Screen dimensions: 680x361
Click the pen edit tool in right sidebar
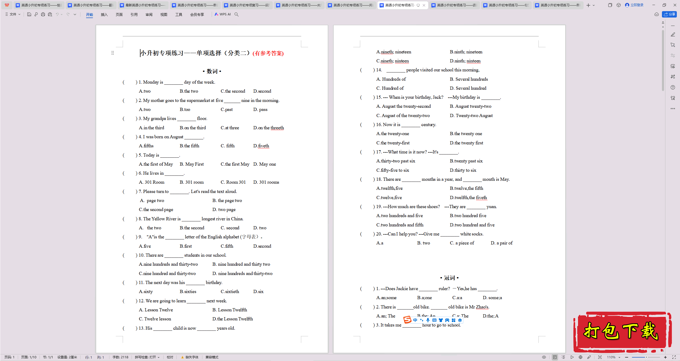tap(673, 35)
